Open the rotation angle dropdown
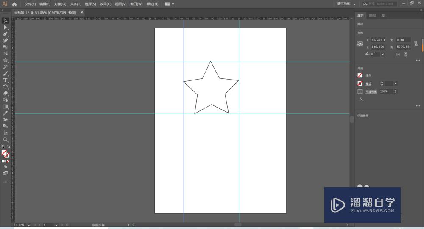 click(383, 54)
